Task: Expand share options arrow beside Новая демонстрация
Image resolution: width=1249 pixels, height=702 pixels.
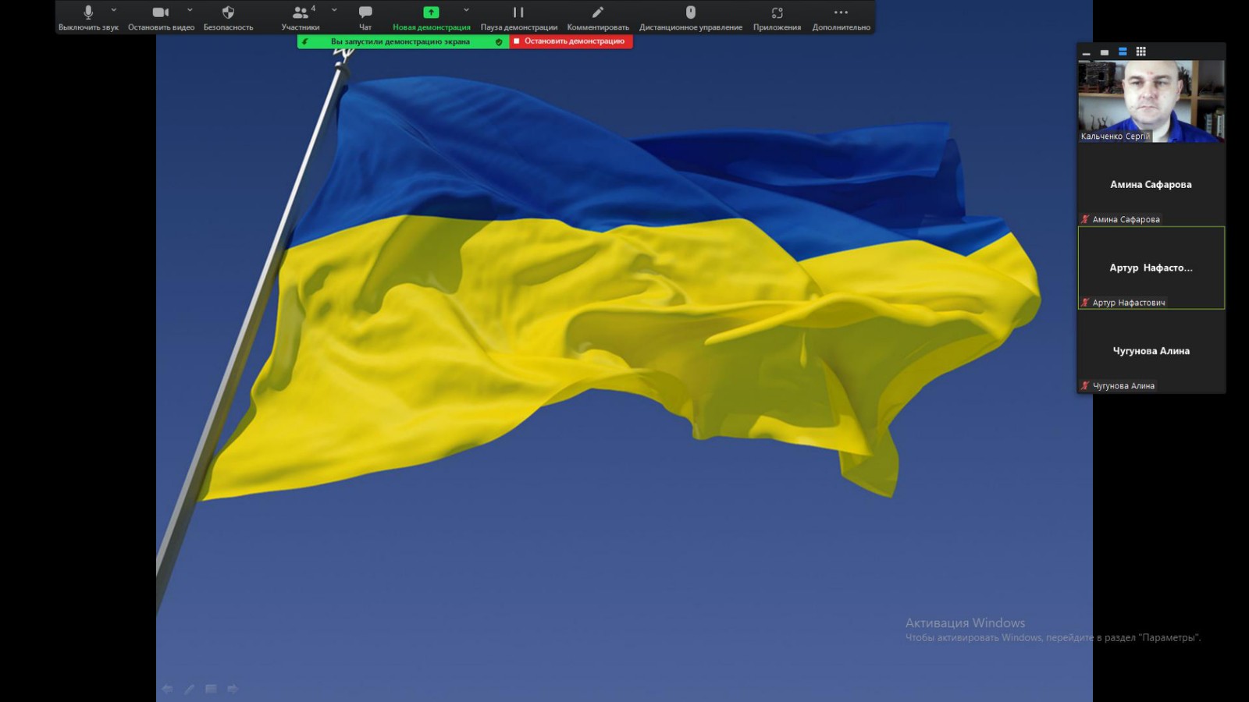Action: [466, 10]
